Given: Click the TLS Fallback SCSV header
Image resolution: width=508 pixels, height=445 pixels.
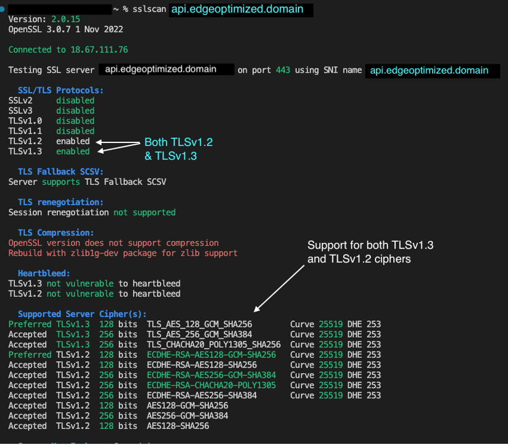Looking at the screenshot, I should 61,172.
